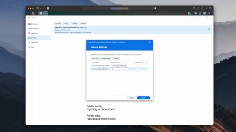
Task: Select adguard/adguardhome:latest image row
Action: (x=133, y=30)
